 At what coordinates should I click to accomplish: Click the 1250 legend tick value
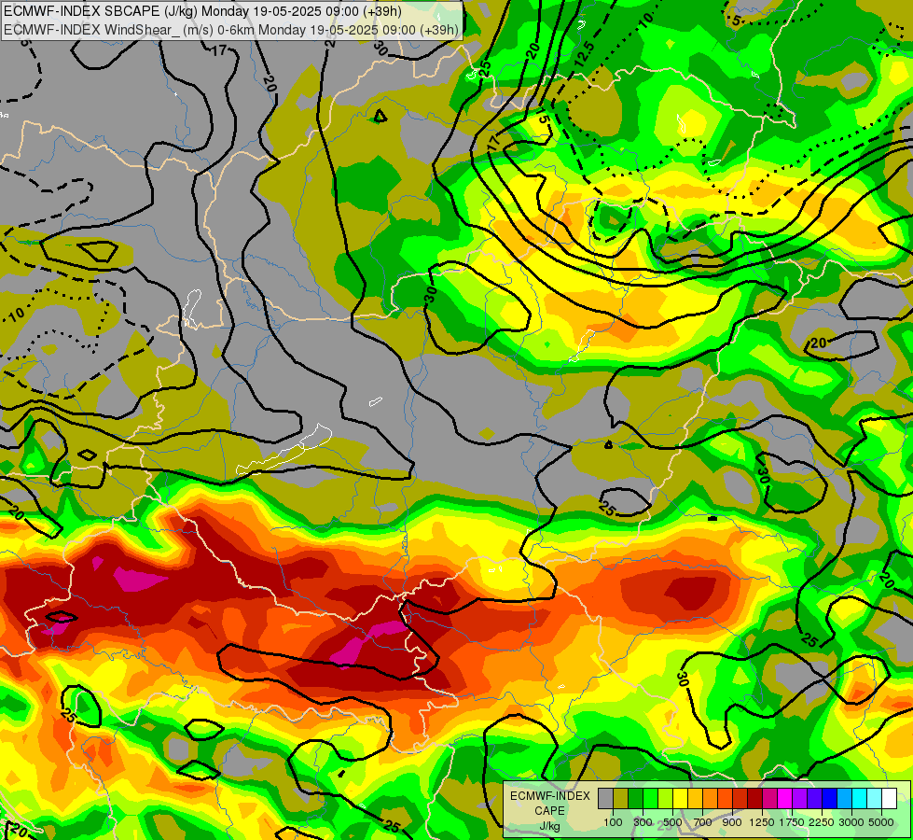tap(762, 822)
